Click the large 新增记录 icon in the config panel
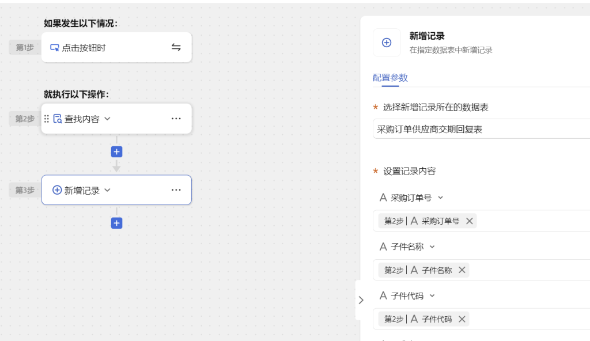The height and width of the screenshot is (341, 590). click(x=387, y=43)
